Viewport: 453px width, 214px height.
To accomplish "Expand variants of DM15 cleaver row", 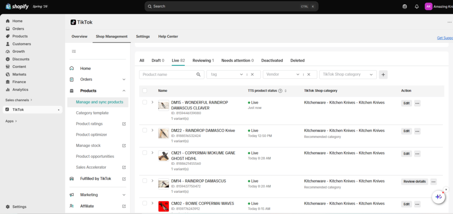I will tap(153, 102).
